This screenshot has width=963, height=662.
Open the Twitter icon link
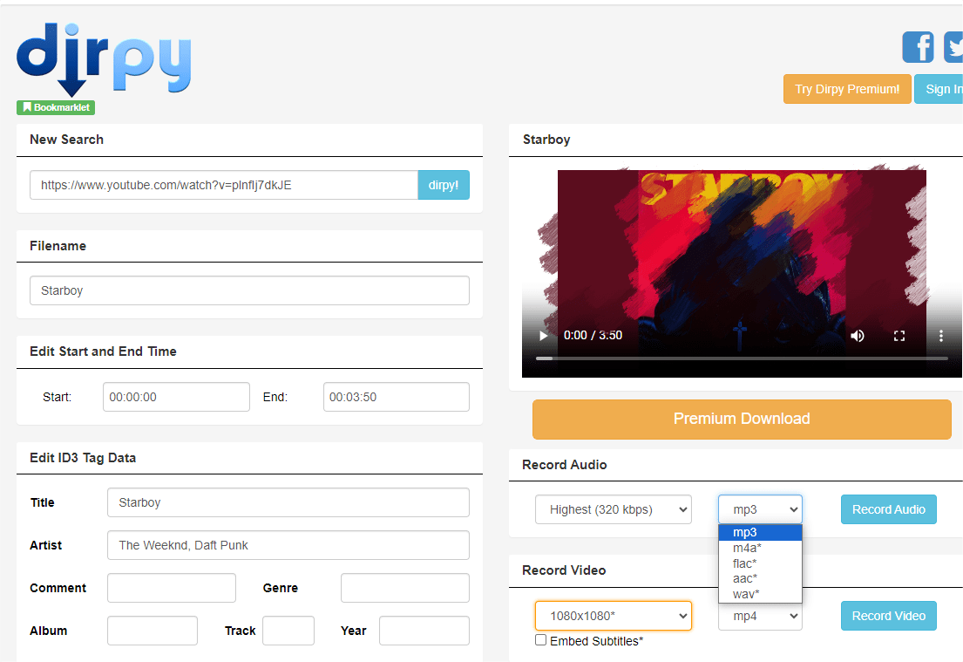[953, 47]
